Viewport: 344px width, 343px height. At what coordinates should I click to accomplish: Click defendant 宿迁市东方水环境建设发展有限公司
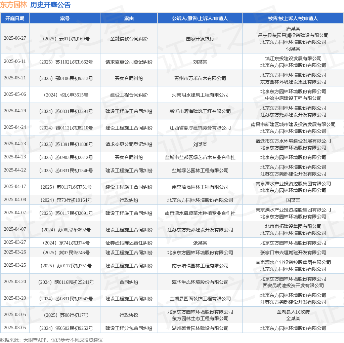click(x=293, y=141)
